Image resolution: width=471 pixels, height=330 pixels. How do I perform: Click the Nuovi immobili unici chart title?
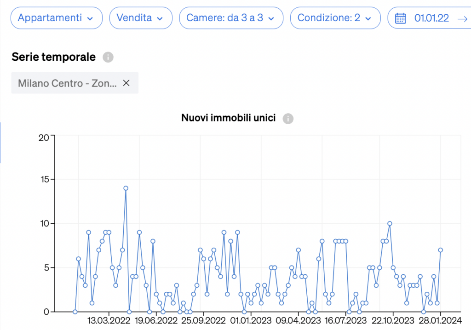[x=228, y=118]
